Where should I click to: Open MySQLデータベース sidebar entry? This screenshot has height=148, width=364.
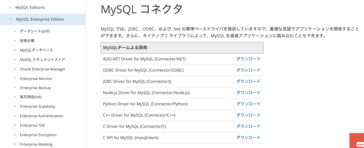36,50
